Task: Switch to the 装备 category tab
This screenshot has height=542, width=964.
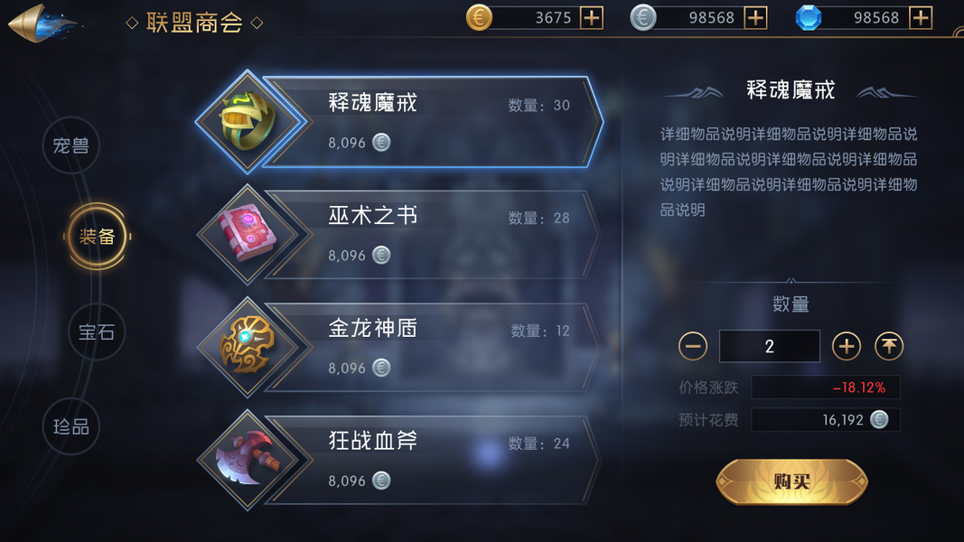Action: 98,237
